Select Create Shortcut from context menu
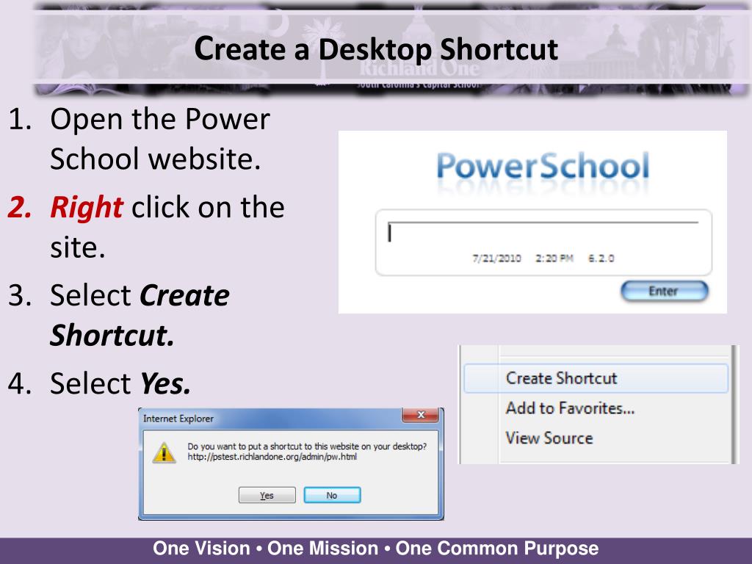The width and height of the screenshot is (752, 564). click(596, 378)
